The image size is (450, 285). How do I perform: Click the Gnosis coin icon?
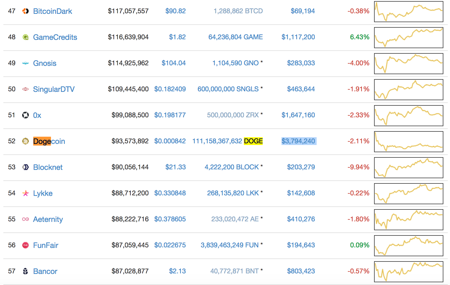25,63
